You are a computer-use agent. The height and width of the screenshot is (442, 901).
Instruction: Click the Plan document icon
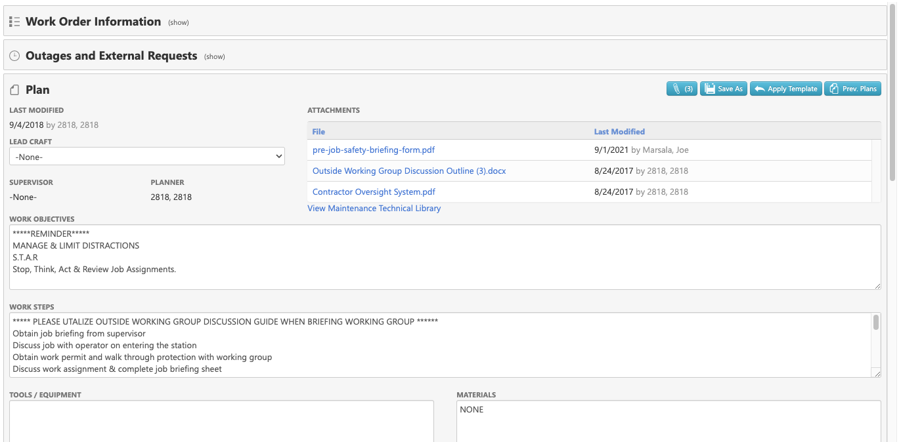click(14, 90)
